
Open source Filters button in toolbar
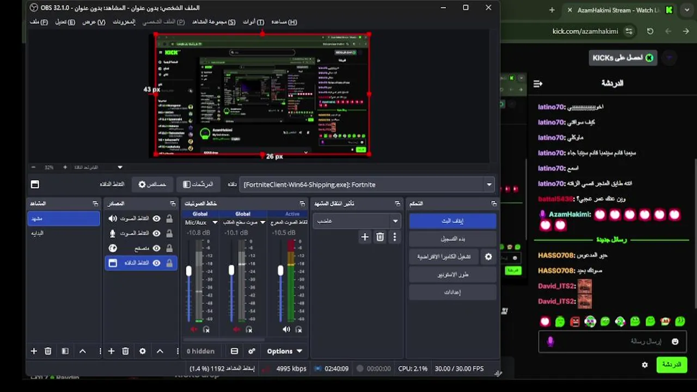tap(198, 185)
